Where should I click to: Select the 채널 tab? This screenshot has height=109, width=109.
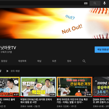tap(39, 61)
